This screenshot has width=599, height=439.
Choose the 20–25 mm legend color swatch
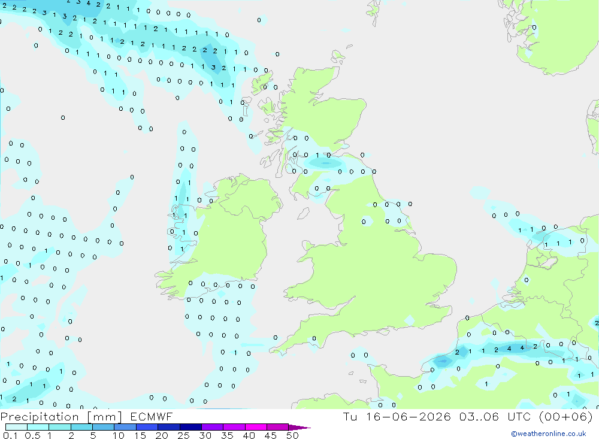pos(169,427)
